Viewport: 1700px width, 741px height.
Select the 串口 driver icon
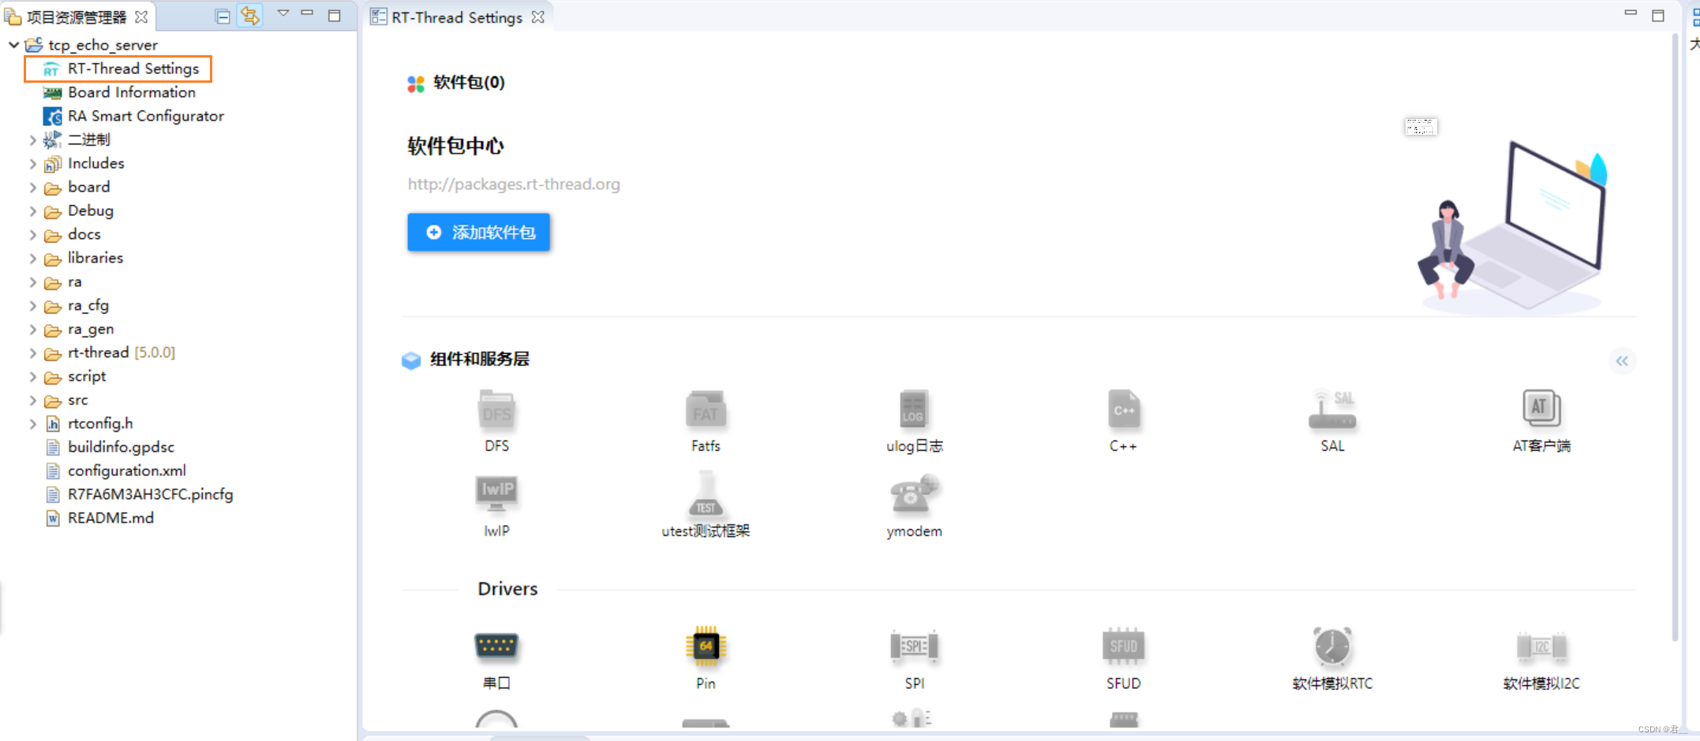(496, 648)
